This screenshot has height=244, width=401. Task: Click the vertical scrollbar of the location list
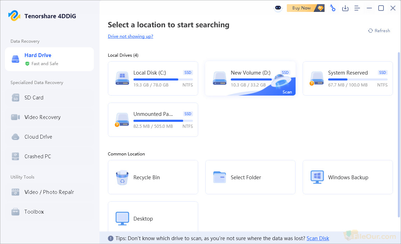click(x=399, y=134)
